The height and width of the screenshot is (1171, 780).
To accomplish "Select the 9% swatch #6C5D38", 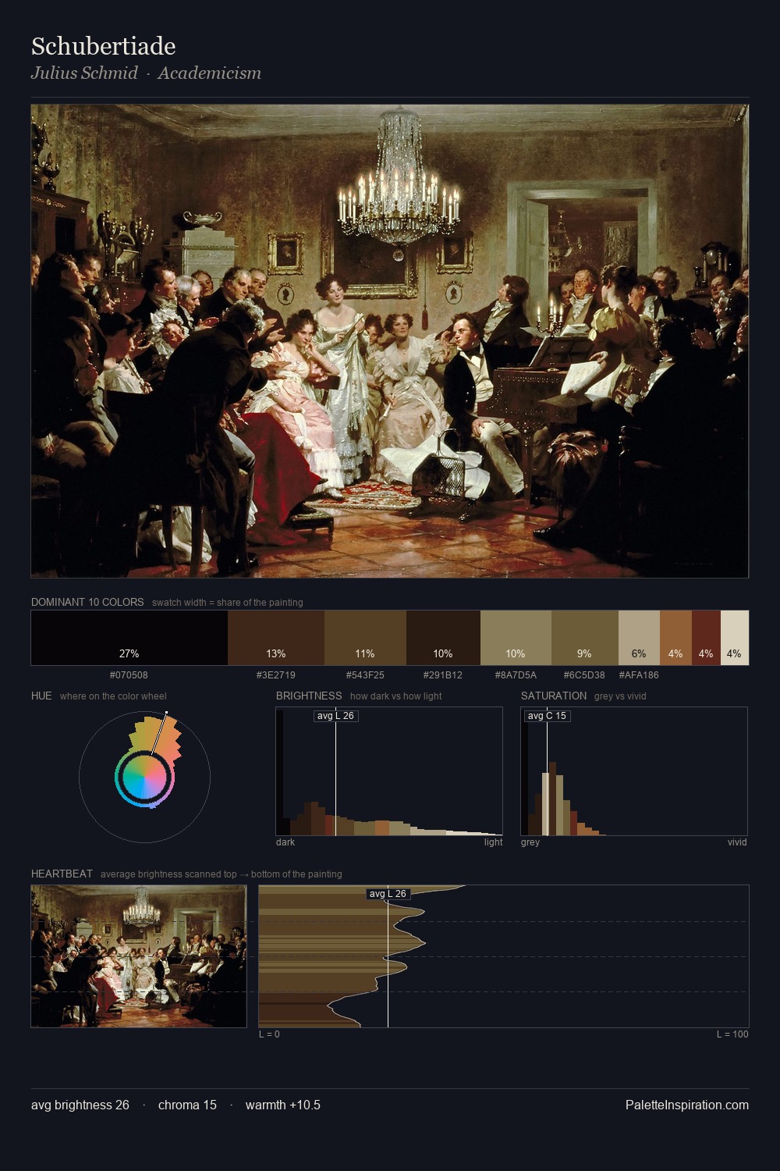I will click(x=585, y=638).
